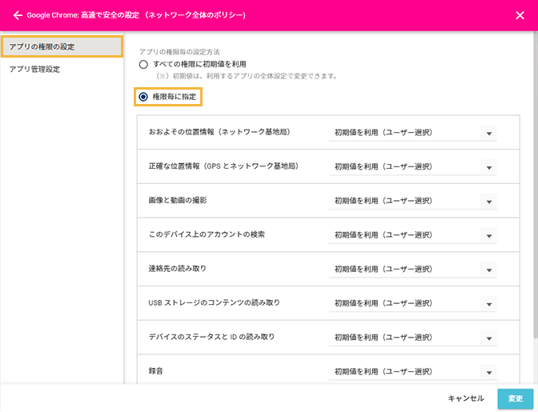Click the デバイスのステータスと ID の読み取り label
Viewport: 538px width, 412px height.
pos(211,337)
